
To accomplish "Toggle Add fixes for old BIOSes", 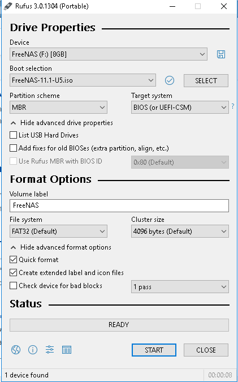I will pyautogui.click(x=13, y=148).
